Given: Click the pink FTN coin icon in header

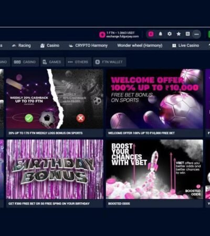Looking at the screenshot, I should (x=102, y=35).
